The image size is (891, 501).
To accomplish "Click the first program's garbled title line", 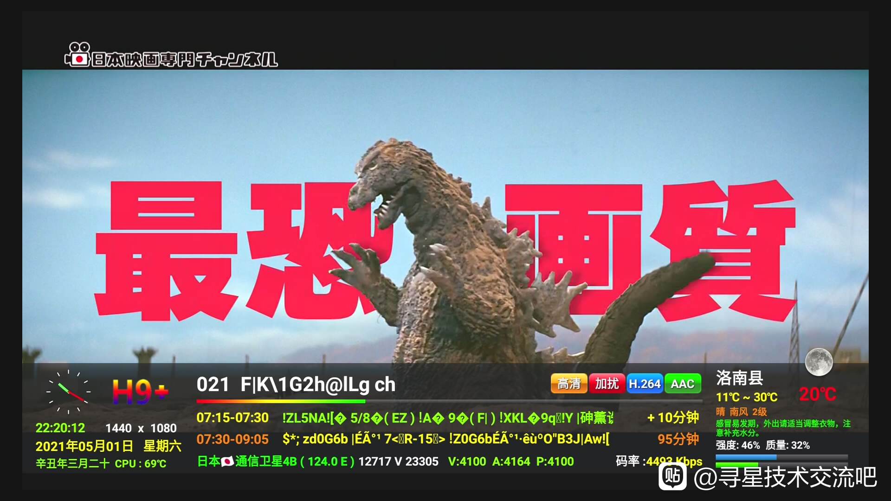I will pyautogui.click(x=448, y=418).
